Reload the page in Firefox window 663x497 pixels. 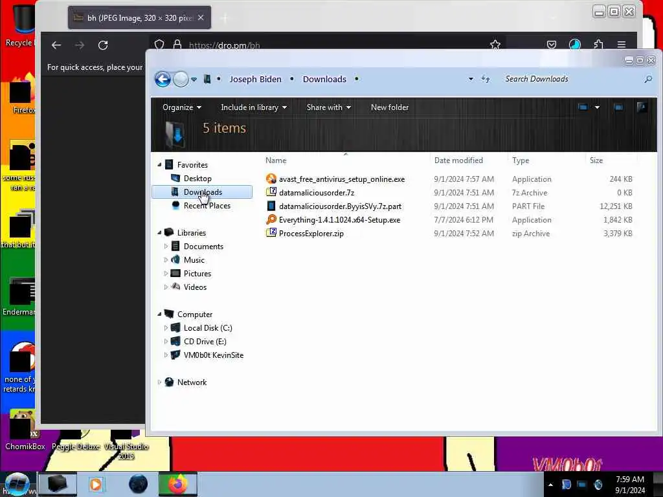click(103, 45)
